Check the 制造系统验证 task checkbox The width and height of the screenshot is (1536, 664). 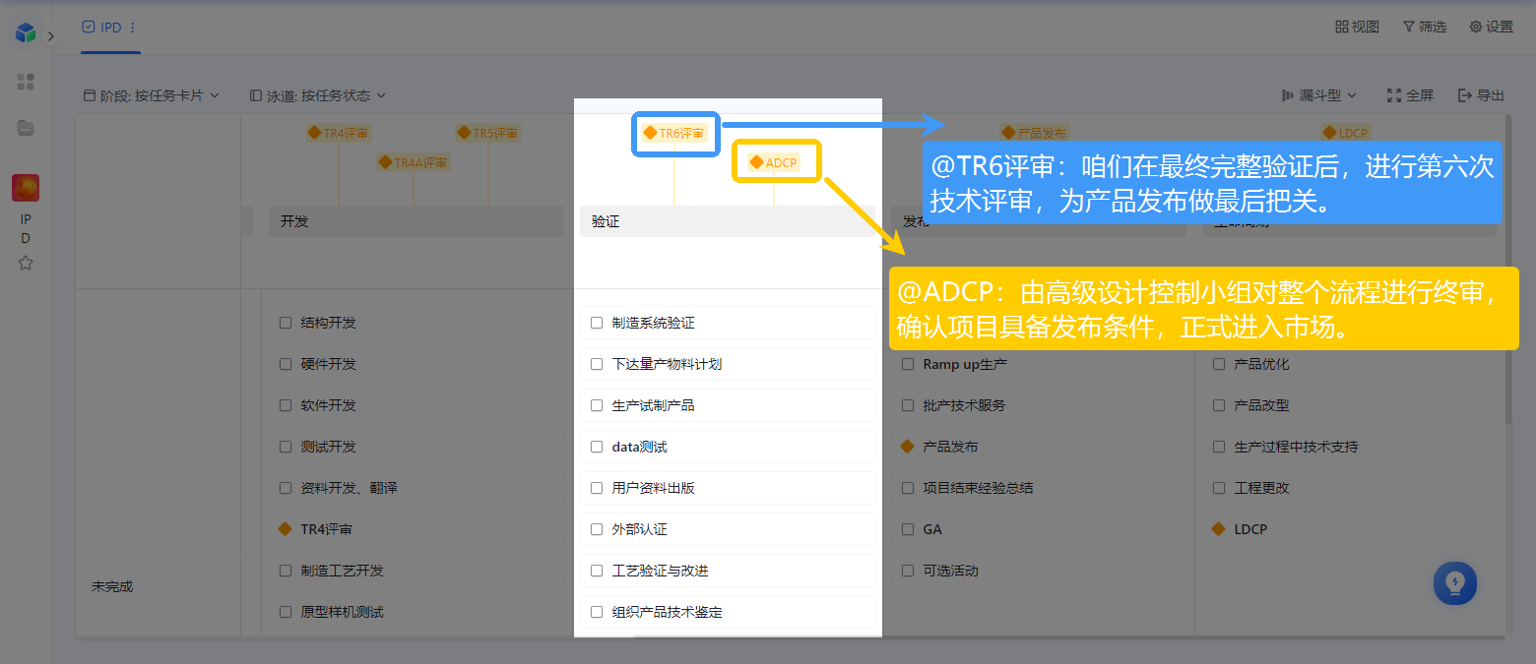point(597,323)
